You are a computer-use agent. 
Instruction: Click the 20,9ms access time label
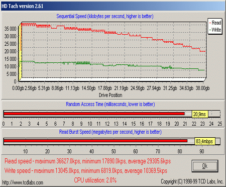pyautogui.click(x=199, y=114)
